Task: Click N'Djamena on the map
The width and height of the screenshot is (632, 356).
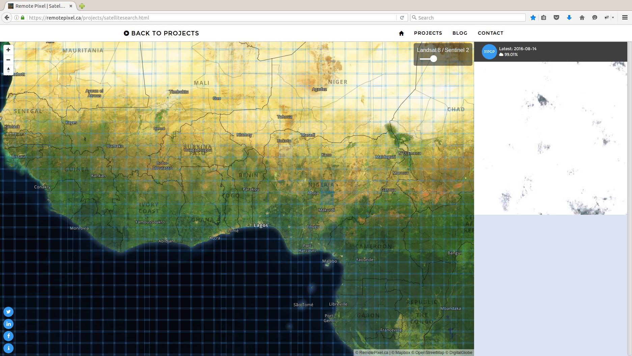Action: coord(410,153)
